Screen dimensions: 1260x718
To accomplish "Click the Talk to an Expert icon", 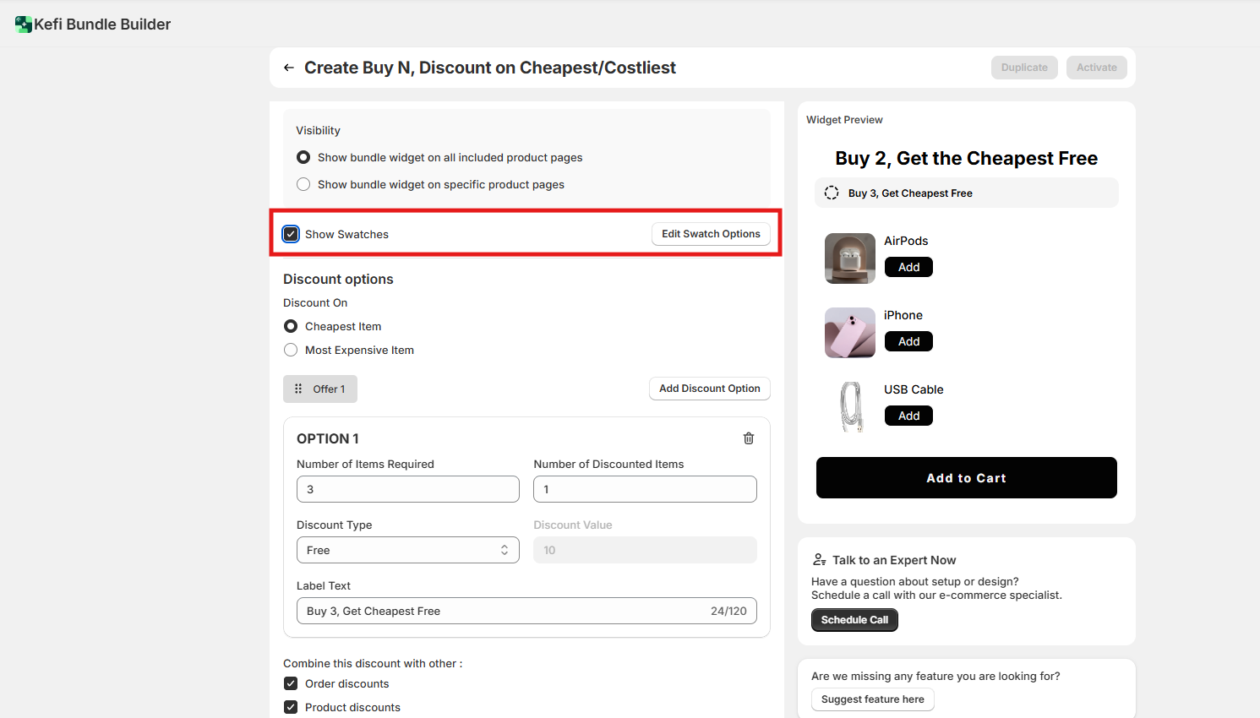I will (819, 560).
